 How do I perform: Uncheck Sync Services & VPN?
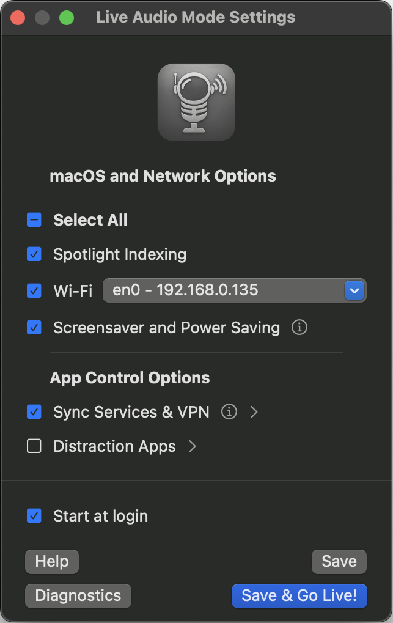pyautogui.click(x=34, y=412)
